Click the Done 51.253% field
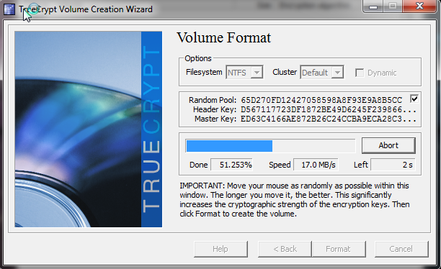441x269 pixels. click(x=232, y=165)
